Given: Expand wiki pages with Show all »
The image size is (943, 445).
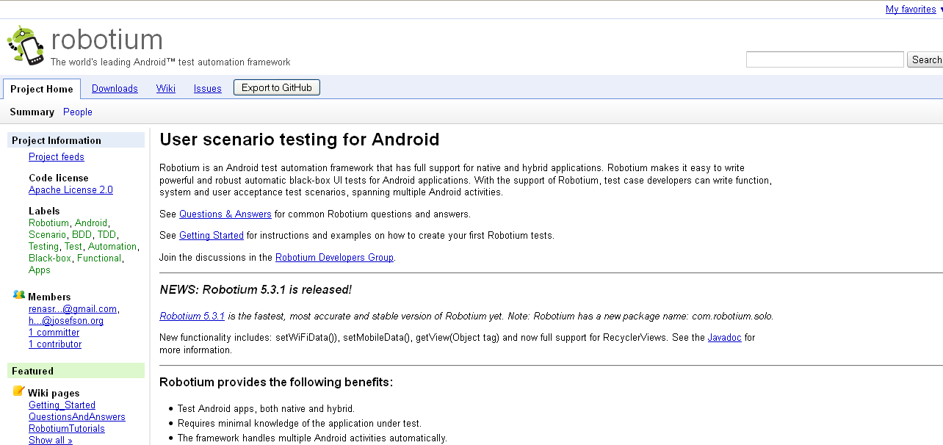Looking at the screenshot, I should point(51,441).
